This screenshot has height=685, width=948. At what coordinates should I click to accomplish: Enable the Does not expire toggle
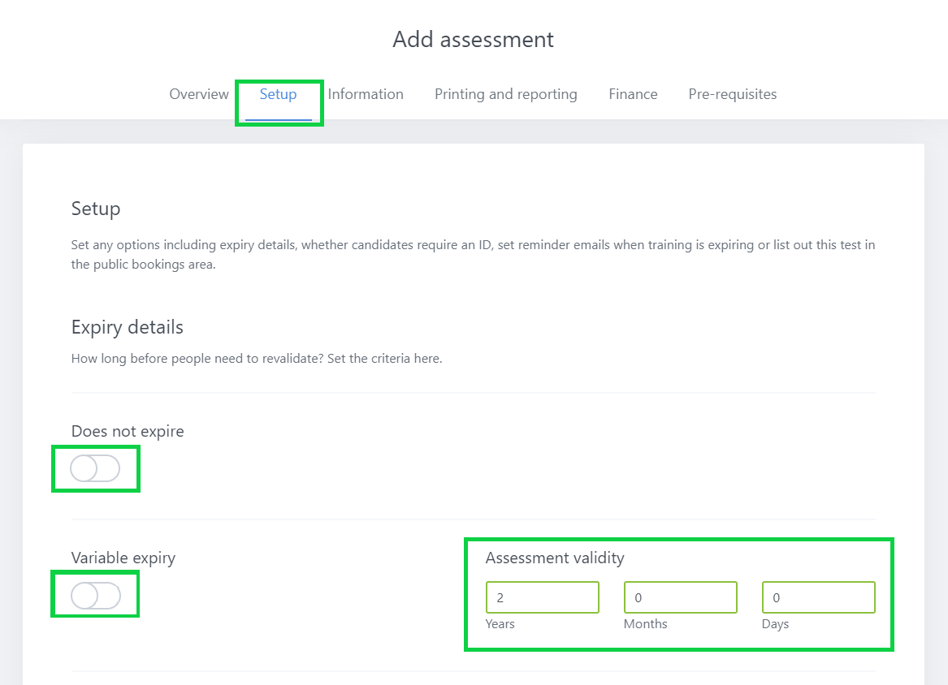click(x=95, y=468)
